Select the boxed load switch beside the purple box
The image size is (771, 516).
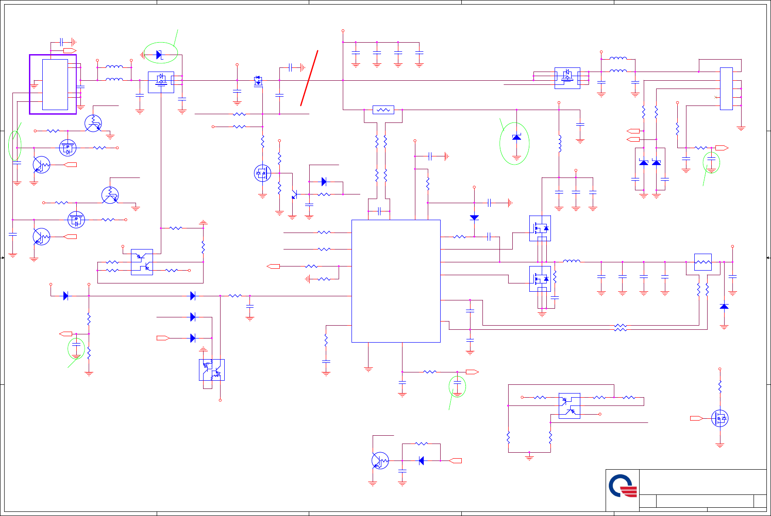tap(161, 82)
